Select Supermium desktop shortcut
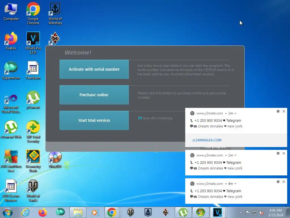 (11, 70)
